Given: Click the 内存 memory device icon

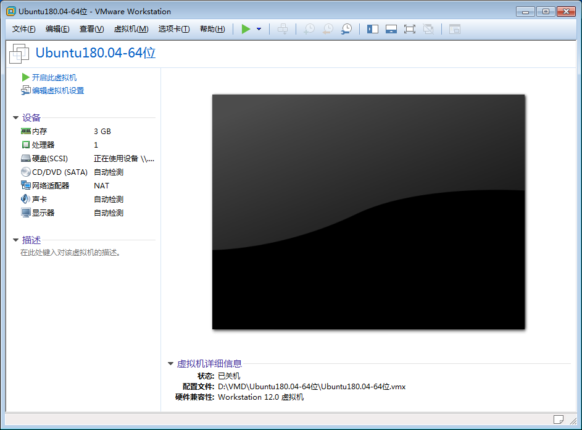Looking at the screenshot, I should point(25,131).
